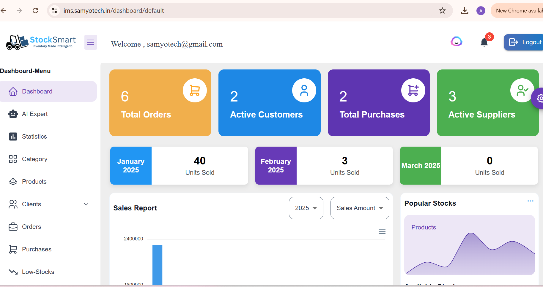Screen dimensions: 543x287
Task: Click the browser address bar
Action: [x=238, y=11]
